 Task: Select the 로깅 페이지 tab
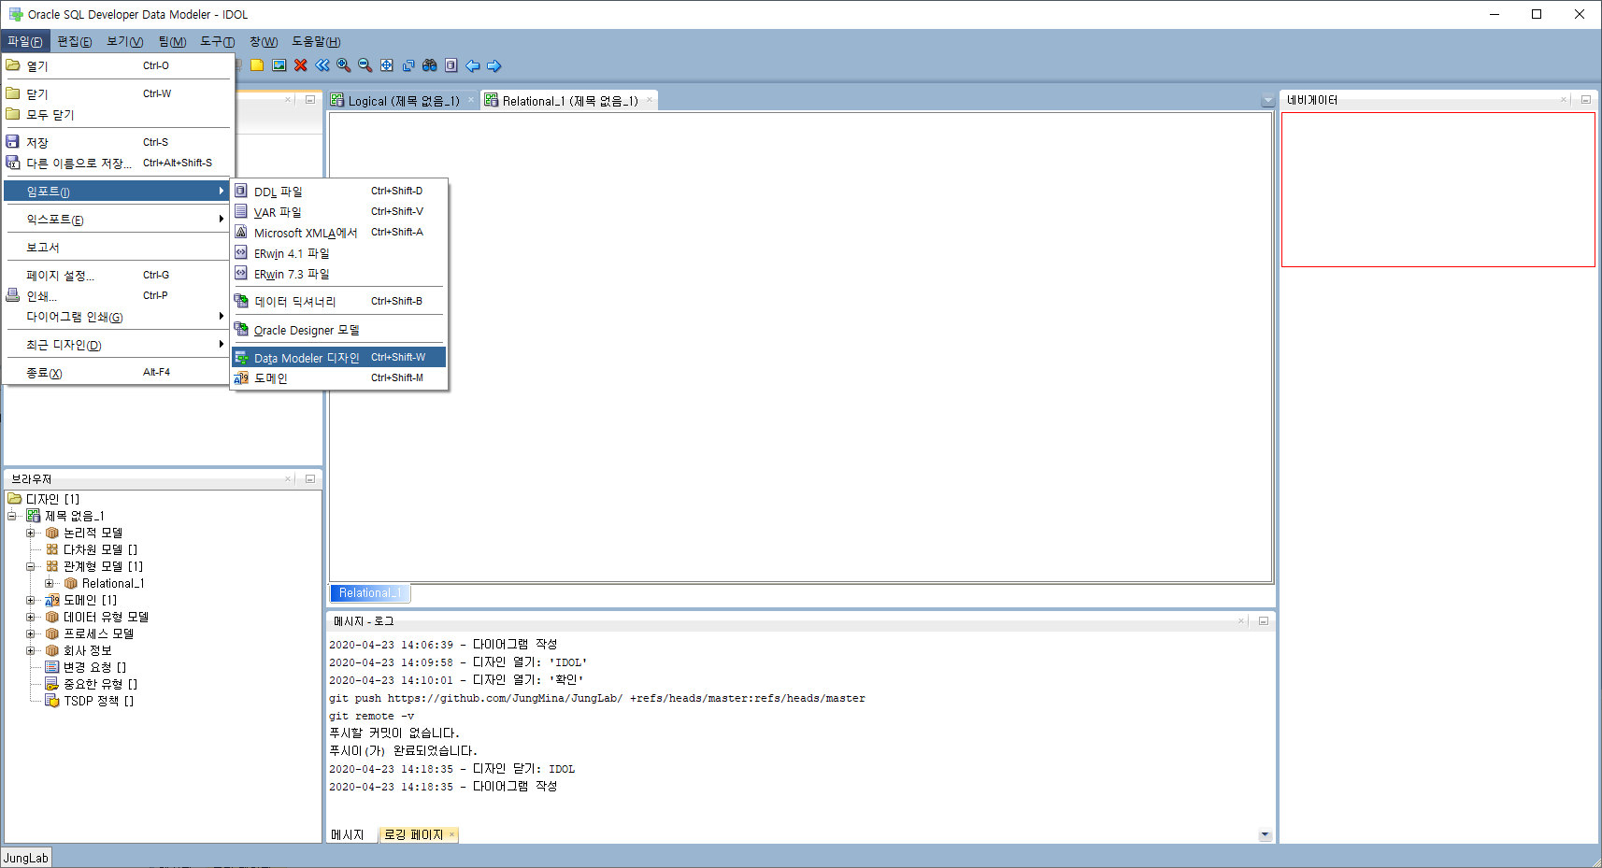[x=413, y=834]
